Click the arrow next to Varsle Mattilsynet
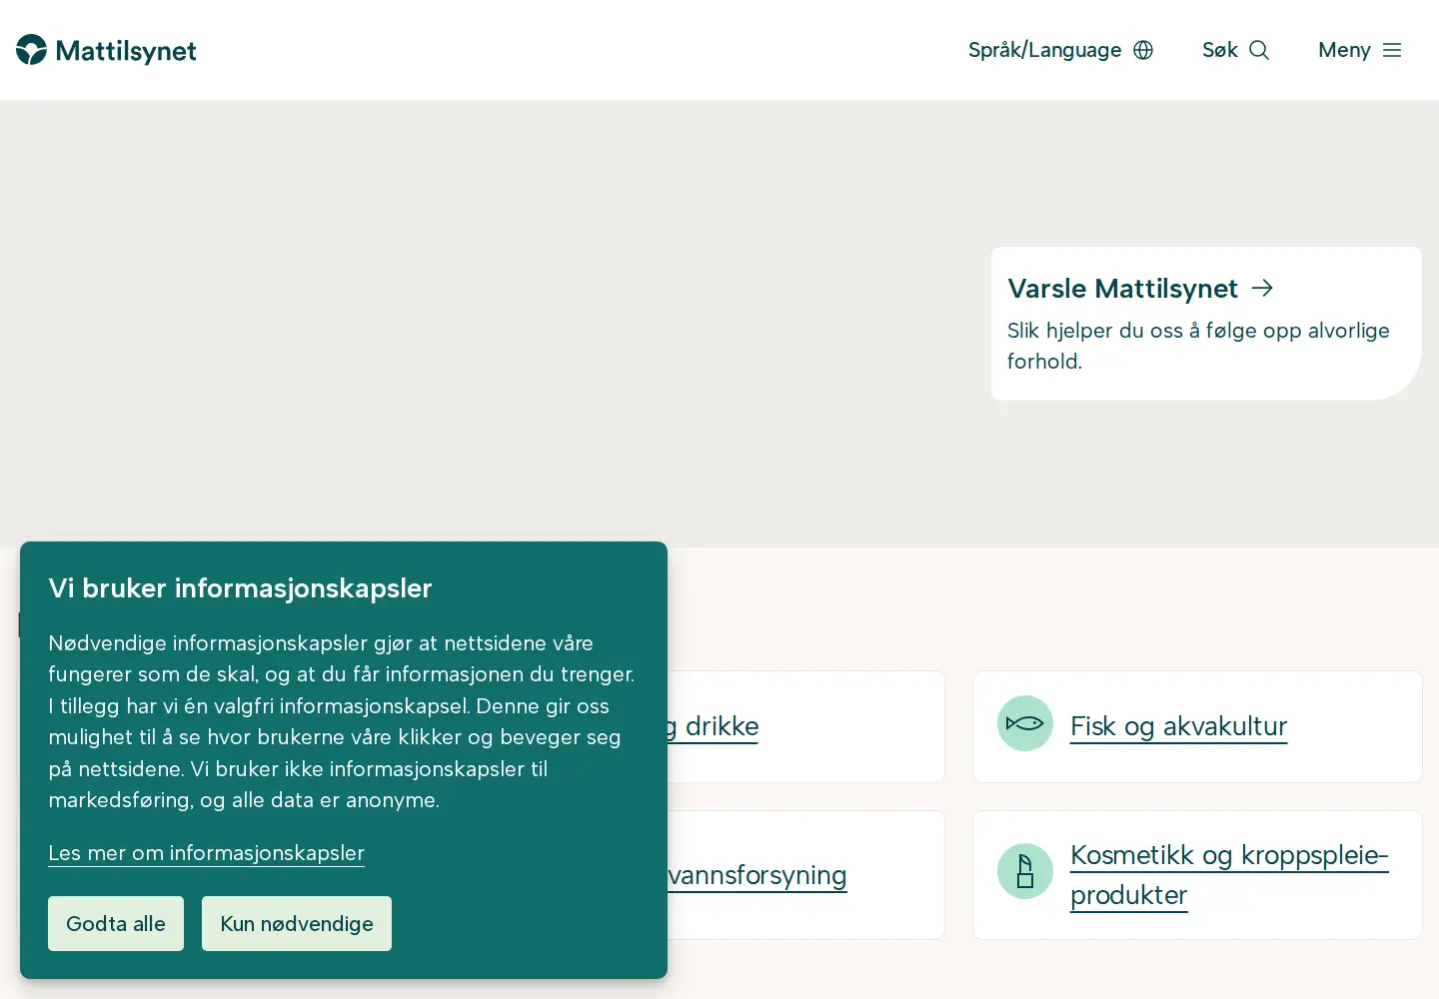Screen dimensions: 1439x999 [1262, 288]
